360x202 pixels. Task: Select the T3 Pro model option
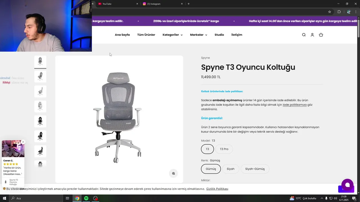click(x=224, y=149)
